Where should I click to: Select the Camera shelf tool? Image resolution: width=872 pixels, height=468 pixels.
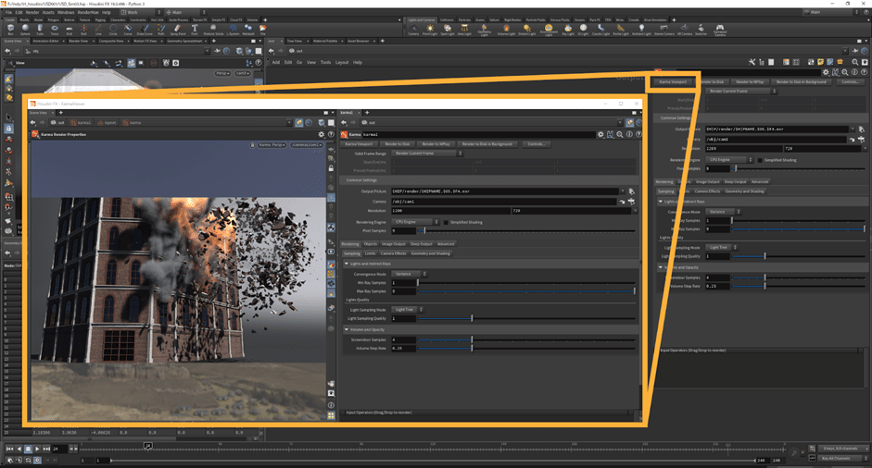tap(413, 29)
